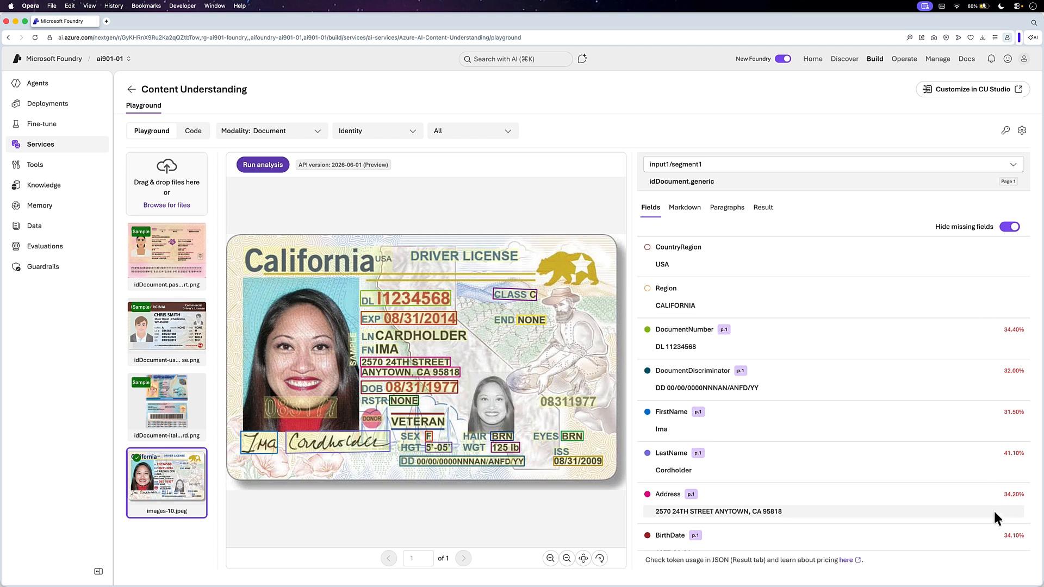1044x587 pixels.
Task: Open Docs in the top navigation
Action: 967,59
